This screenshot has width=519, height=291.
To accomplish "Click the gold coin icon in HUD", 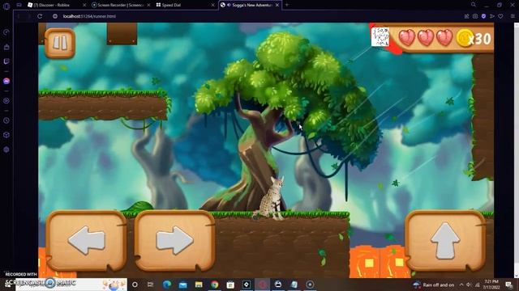I will pos(464,38).
